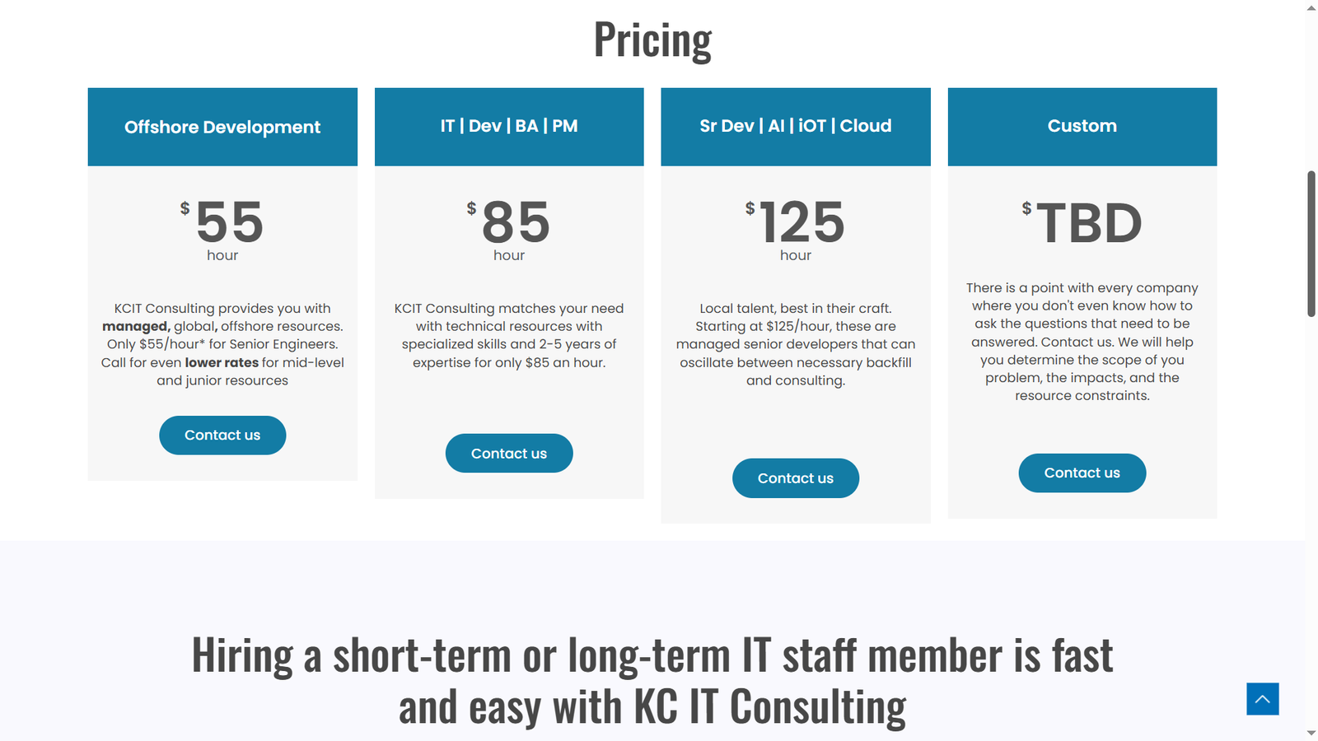Click the scrollbar down arrow
This screenshot has height=741, width=1318.
click(x=1311, y=733)
